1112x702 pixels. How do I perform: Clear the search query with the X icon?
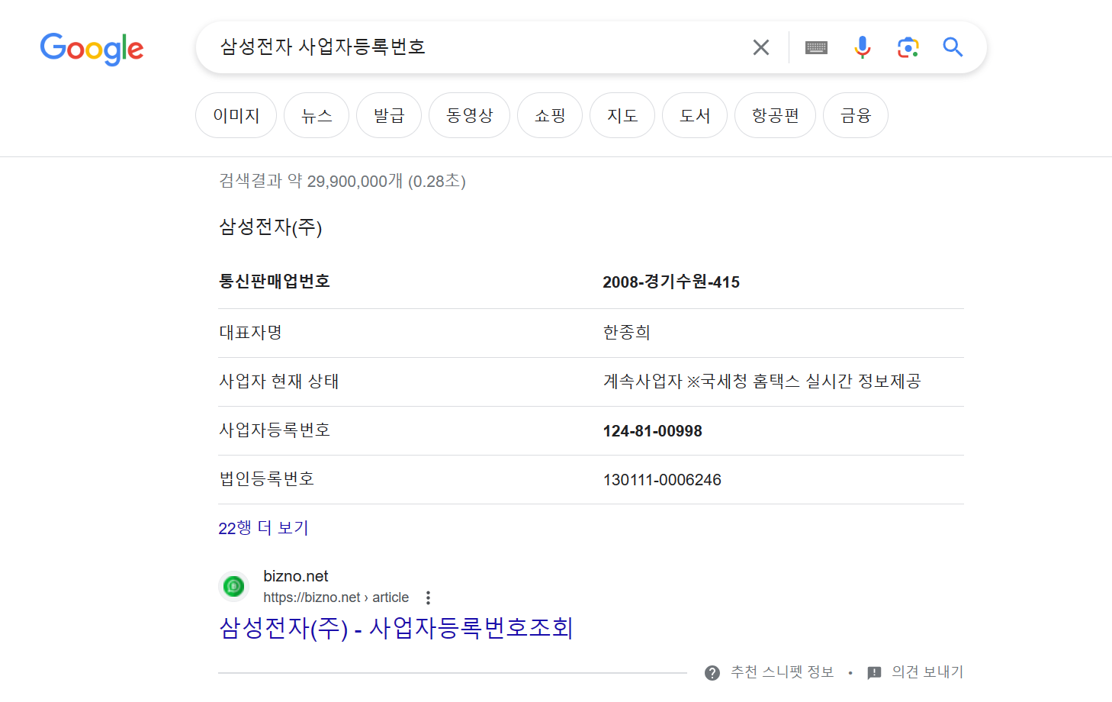click(760, 47)
